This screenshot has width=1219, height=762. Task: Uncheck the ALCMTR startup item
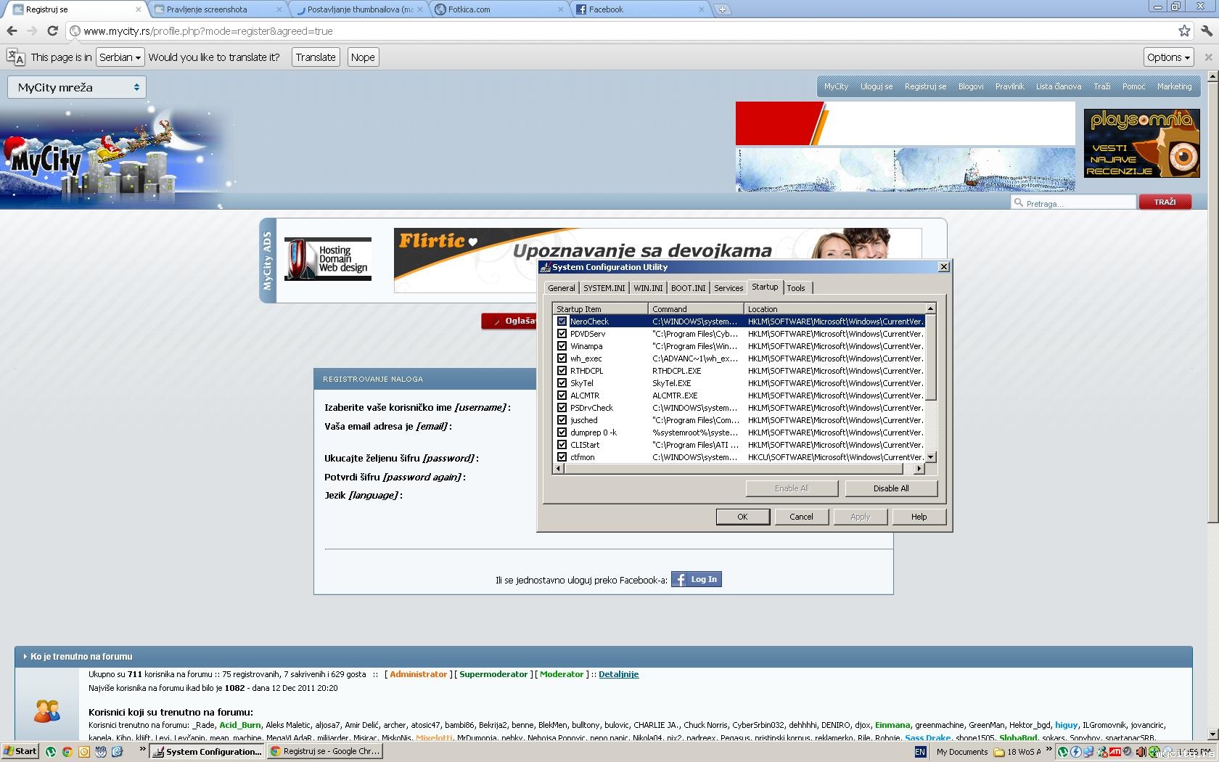pyautogui.click(x=562, y=396)
